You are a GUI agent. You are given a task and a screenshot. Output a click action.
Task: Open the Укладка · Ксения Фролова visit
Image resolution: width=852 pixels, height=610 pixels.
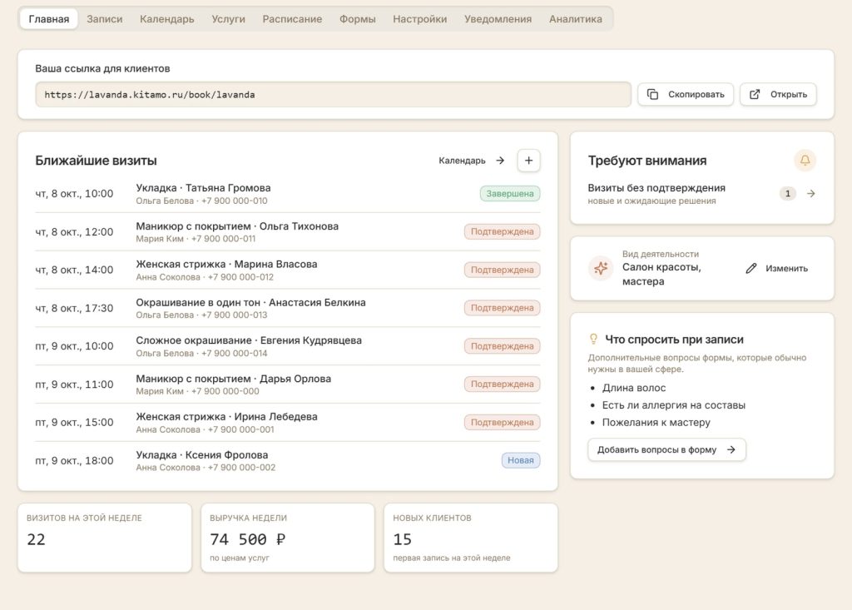[201, 455]
